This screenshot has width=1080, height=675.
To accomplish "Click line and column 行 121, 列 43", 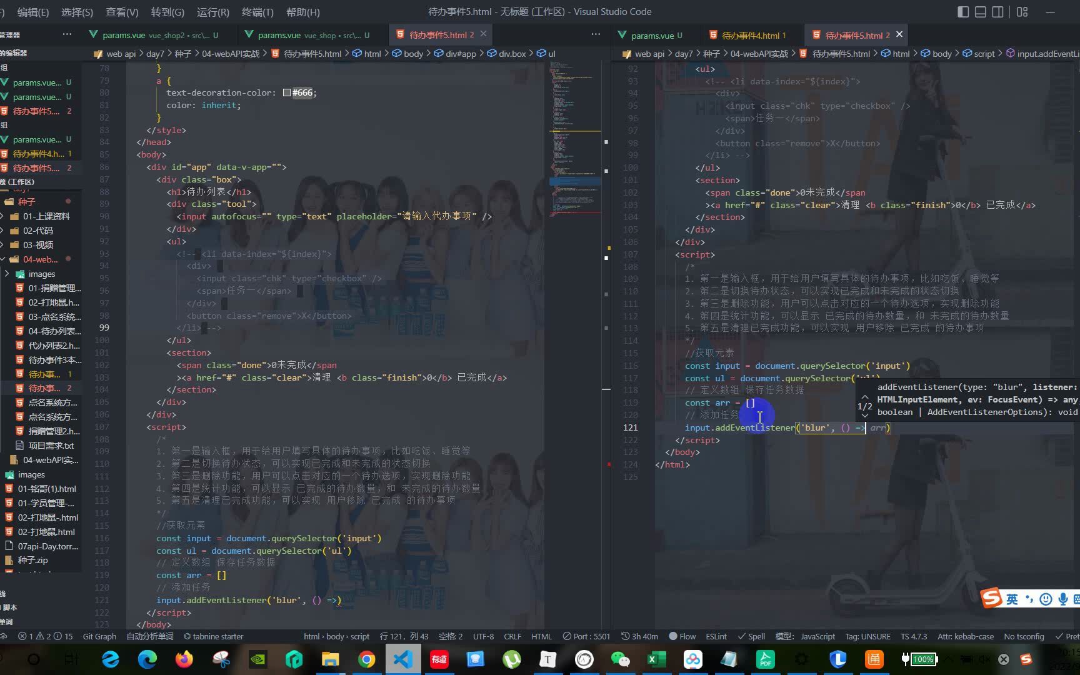I will click(404, 636).
